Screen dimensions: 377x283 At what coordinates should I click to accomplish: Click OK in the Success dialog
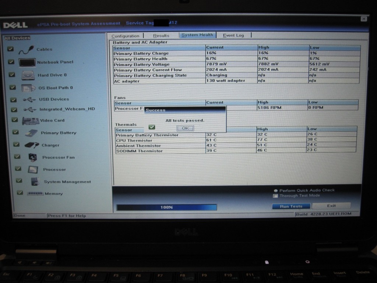click(x=186, y=128)
